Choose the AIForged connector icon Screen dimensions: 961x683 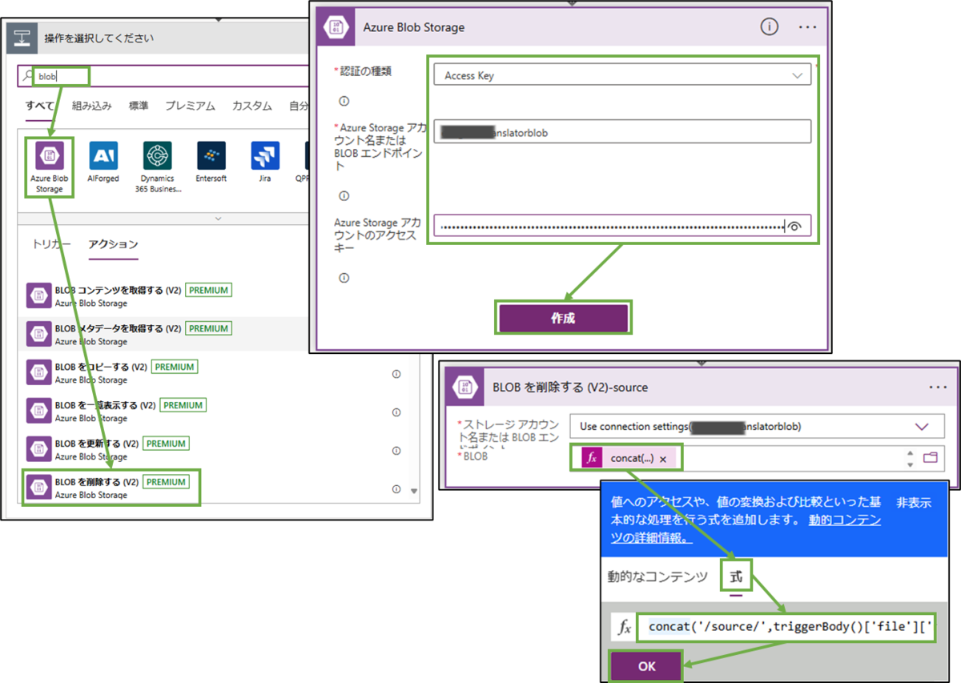click(x=104, y=155)
